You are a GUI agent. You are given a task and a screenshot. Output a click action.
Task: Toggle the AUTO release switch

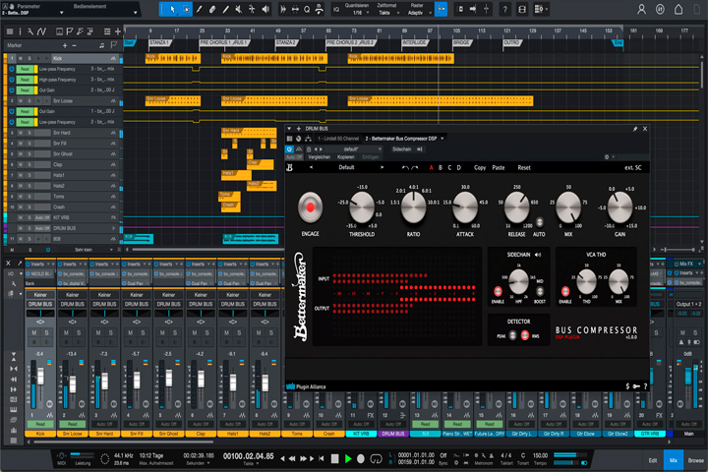(539, 222)
